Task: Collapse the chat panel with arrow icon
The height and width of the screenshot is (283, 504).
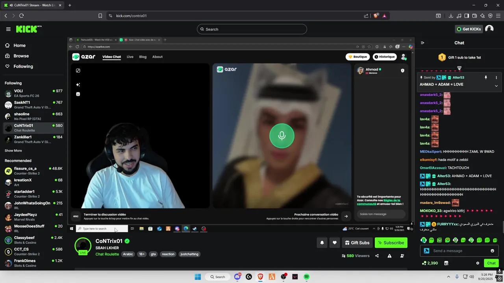Action: (422, 43)
